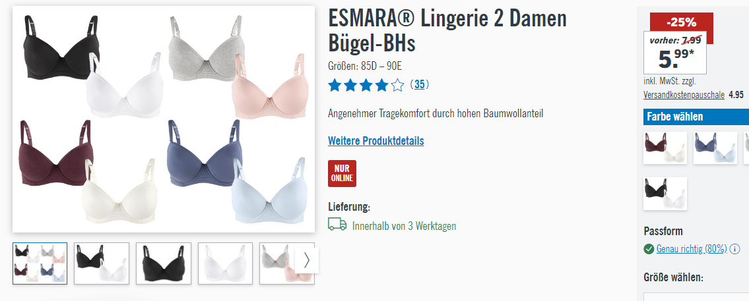The height and width of the screenshot is (301, 749).
Task: Click the main product image
Action: pyautogui.click(x=164, y=119)
